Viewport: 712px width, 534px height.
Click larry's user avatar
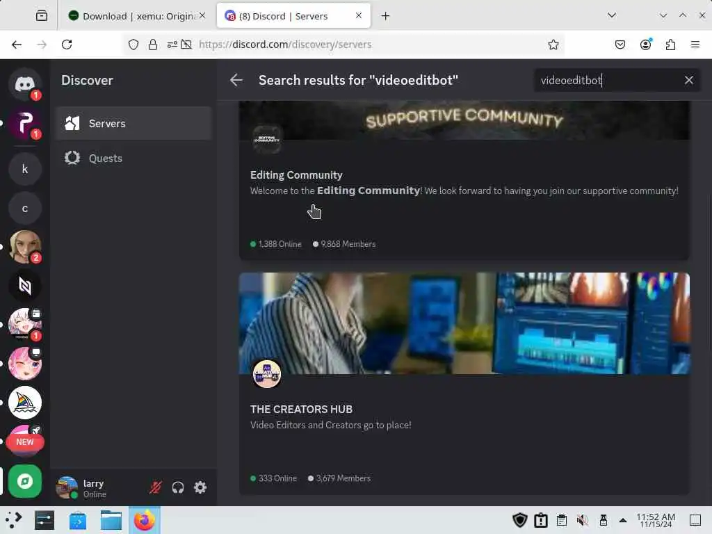tap(67, 487)
